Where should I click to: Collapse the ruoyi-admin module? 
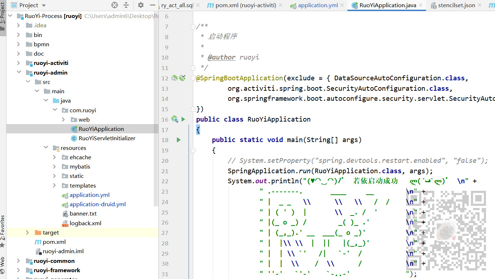coord(18,72)
